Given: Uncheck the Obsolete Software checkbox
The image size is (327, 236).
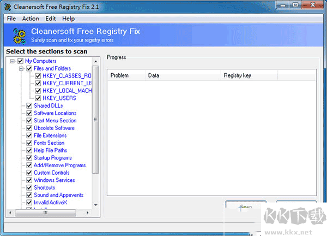Looking at the screenshot, I should pyautogui.click(x=29, y=128).
